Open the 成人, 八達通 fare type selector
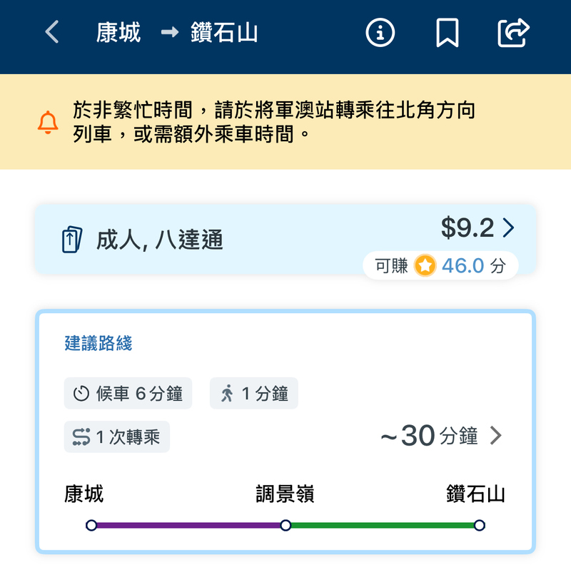 point(159,240)
